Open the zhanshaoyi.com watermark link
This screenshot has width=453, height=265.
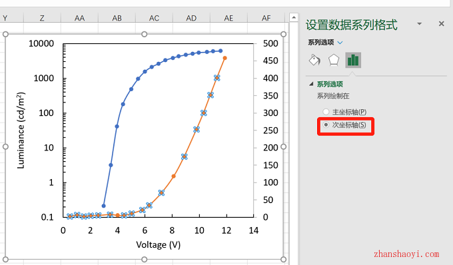click(x=406, y=254)
